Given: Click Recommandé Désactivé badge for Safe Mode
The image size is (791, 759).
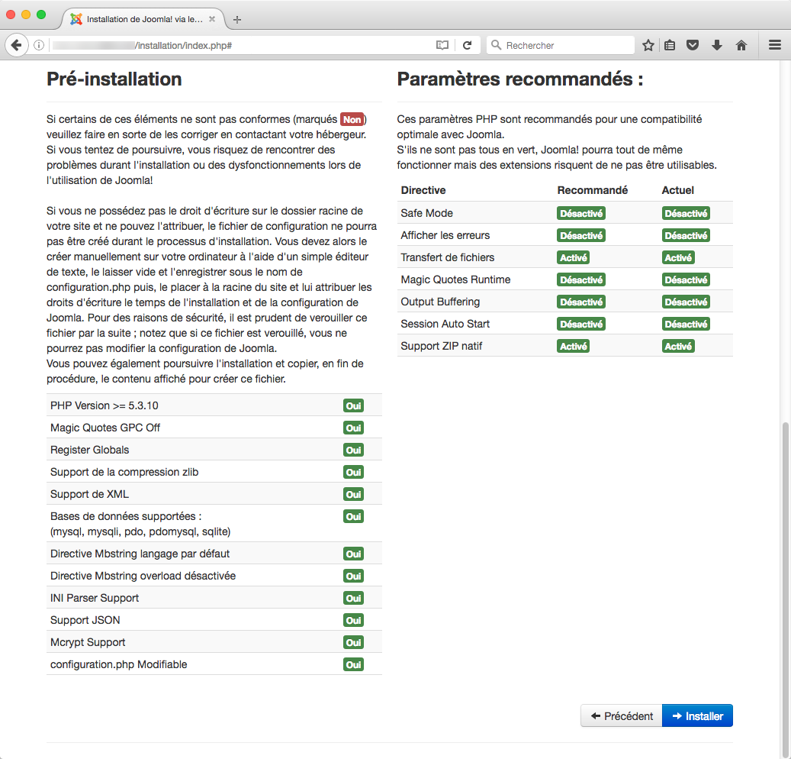Looking at the screenshot, I should pyautogui.click(x=581, y=214).
